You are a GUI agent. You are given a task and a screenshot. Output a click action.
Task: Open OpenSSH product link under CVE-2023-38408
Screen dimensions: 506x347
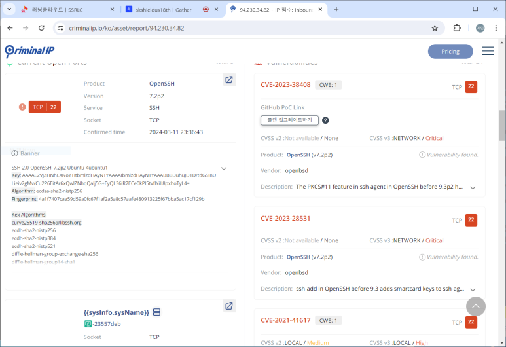(298, 155)
